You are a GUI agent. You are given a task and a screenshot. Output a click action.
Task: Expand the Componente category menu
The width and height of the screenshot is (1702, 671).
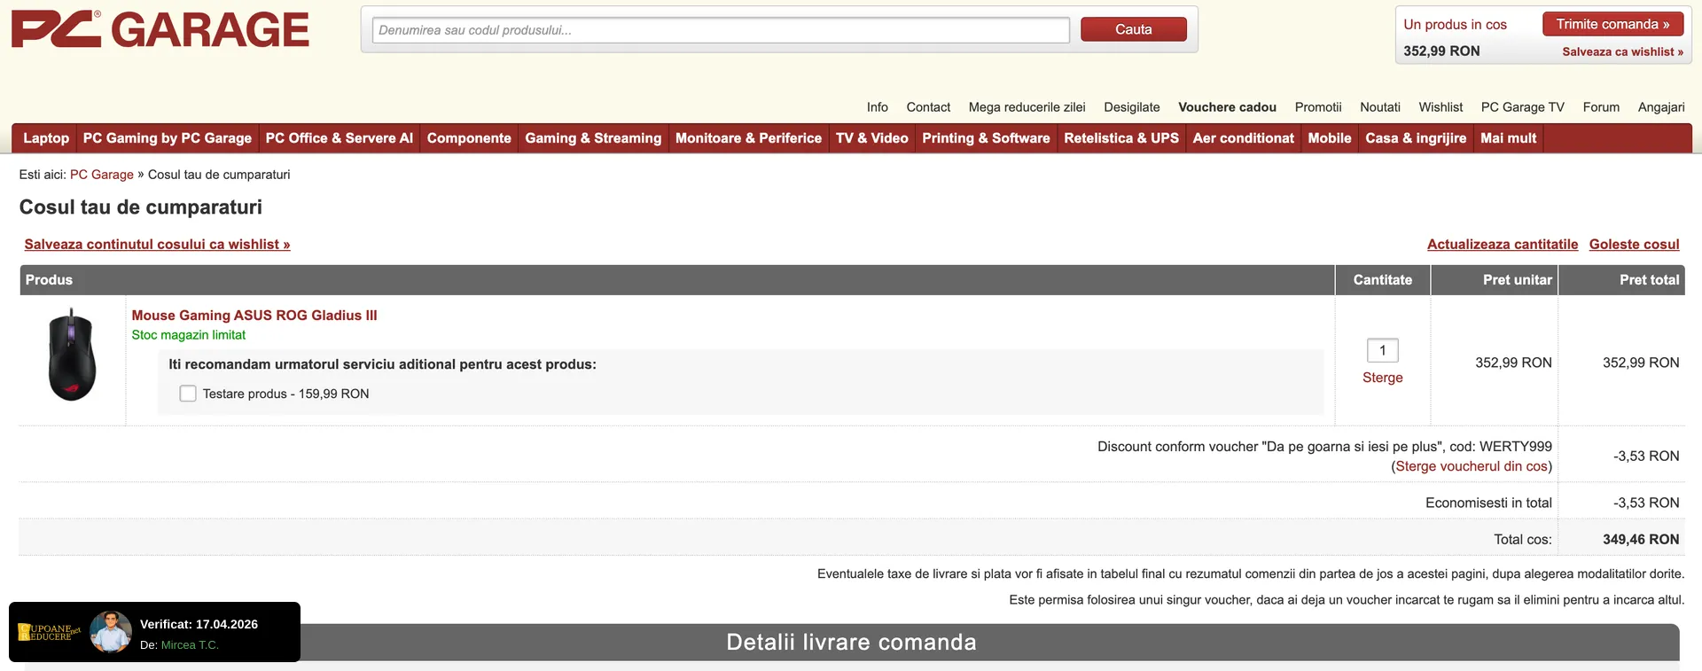pos(469,138)
